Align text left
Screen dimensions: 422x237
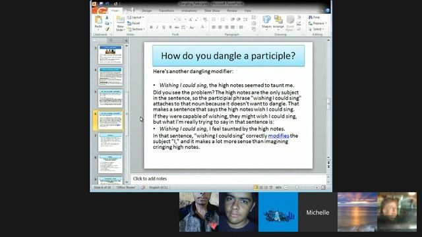click(x=214, y=27)
